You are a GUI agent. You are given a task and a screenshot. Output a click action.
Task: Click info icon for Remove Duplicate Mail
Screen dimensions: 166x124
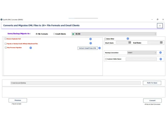click(x=90, y=39)
